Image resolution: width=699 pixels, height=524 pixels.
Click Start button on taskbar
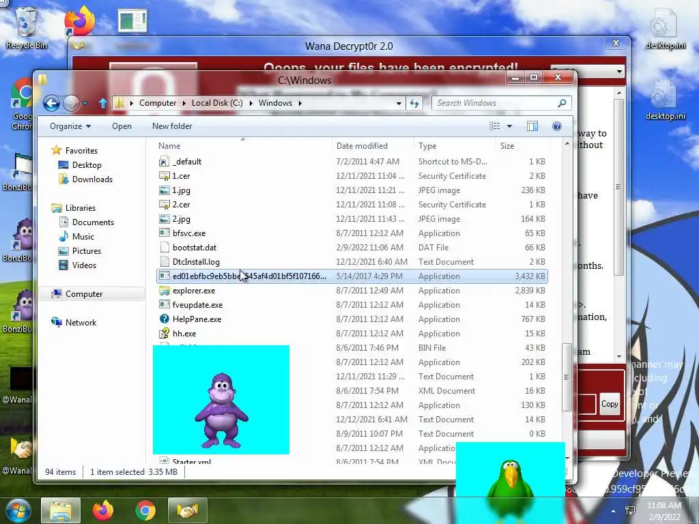18,510
